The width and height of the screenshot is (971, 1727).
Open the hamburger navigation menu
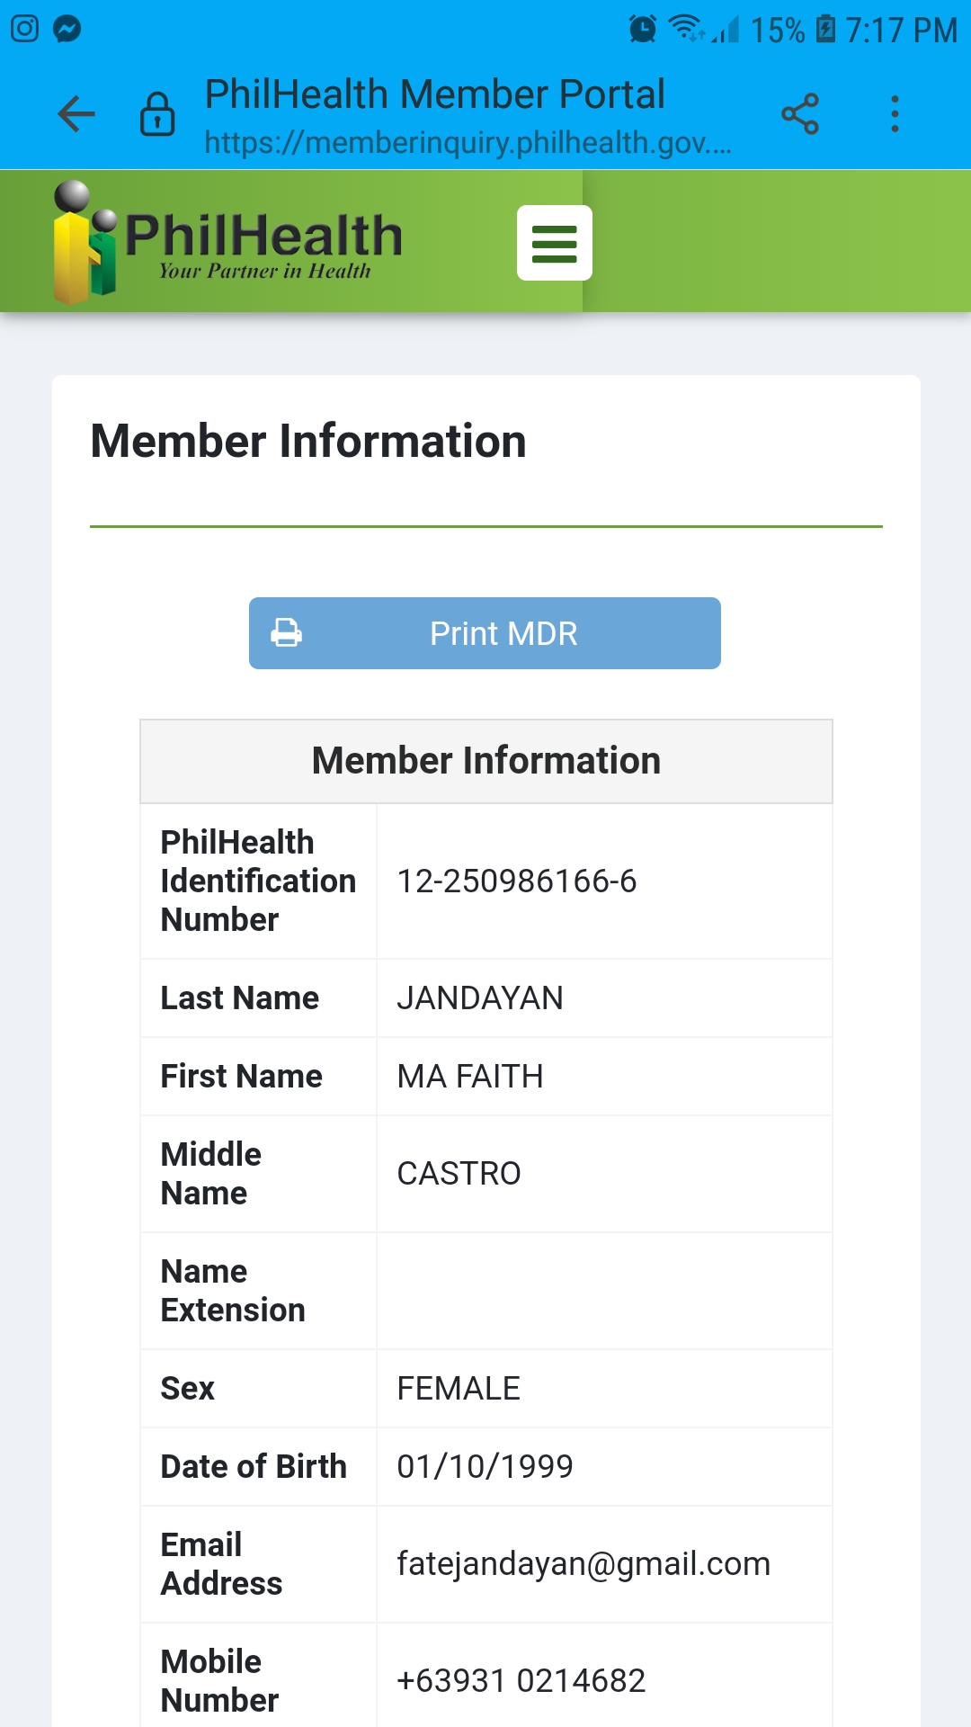pos(554,243)
